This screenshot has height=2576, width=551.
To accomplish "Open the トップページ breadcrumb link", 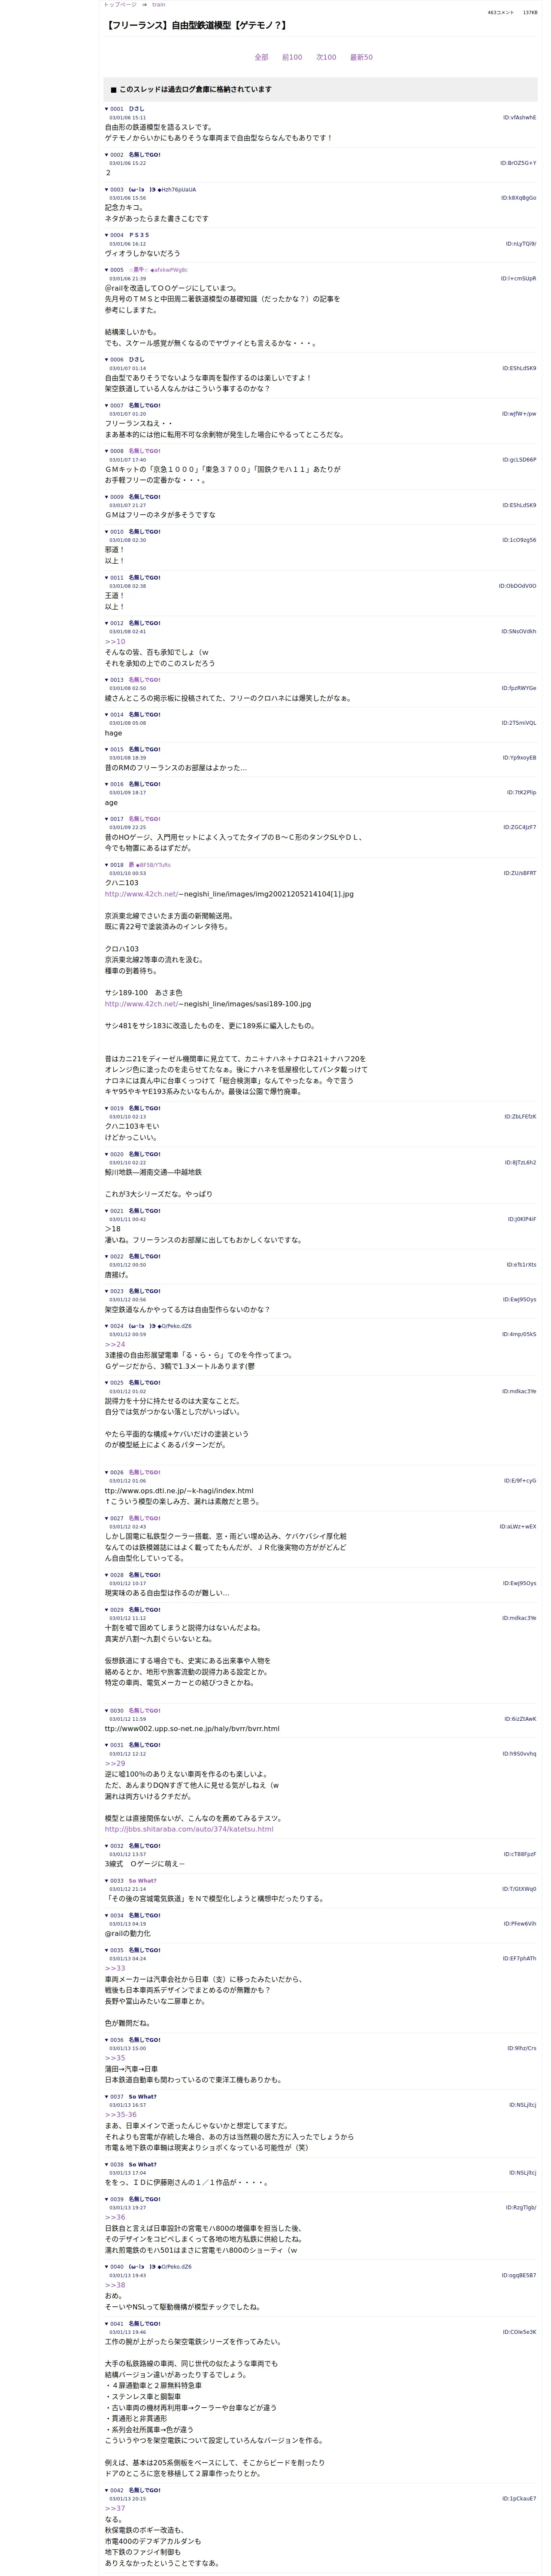I will pos(120,5).
